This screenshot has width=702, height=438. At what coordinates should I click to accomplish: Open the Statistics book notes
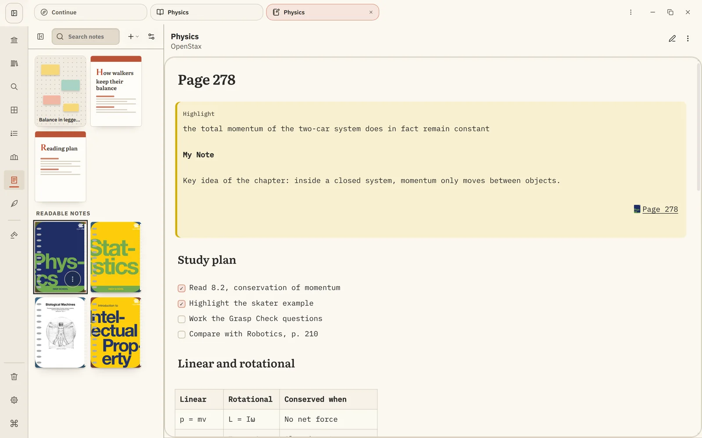tap(116, 257)
